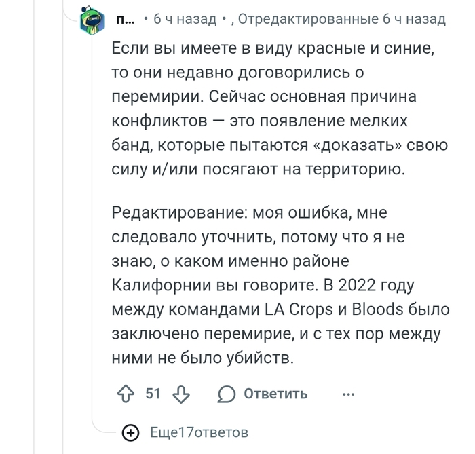Click the vote score "51"
Viewport: 475px width, 454px height.
coord(153,394)
